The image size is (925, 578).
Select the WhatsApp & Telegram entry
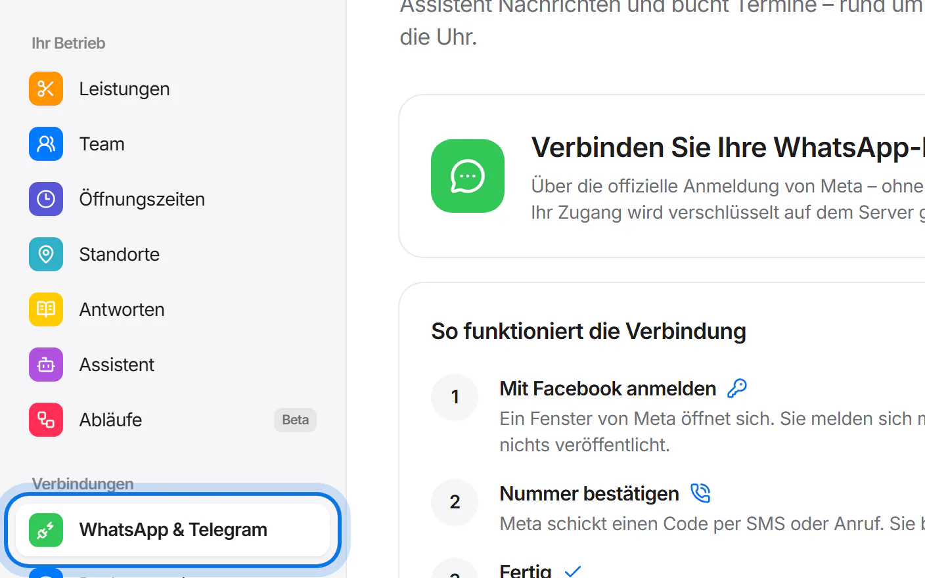[x=173, y=530]
